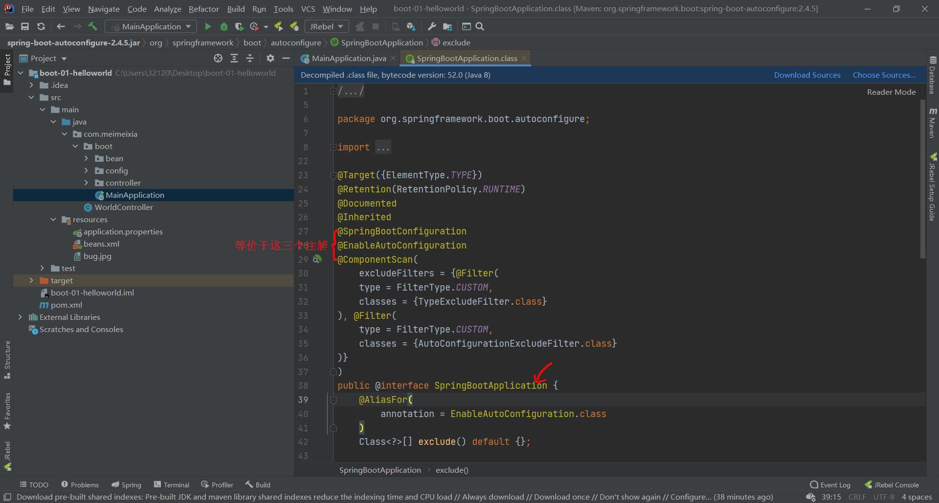Expand the folded import block on line 8
This screenshot has width=939, height=503.
click(333, 147)
